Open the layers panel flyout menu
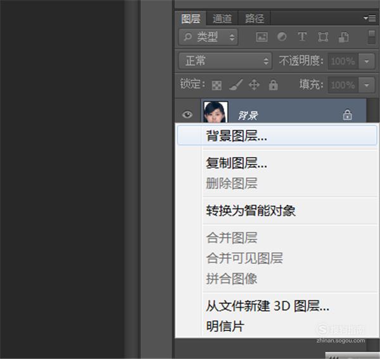Screen dimensions: 380x359 pyautogui.click(x=370, y=18)
